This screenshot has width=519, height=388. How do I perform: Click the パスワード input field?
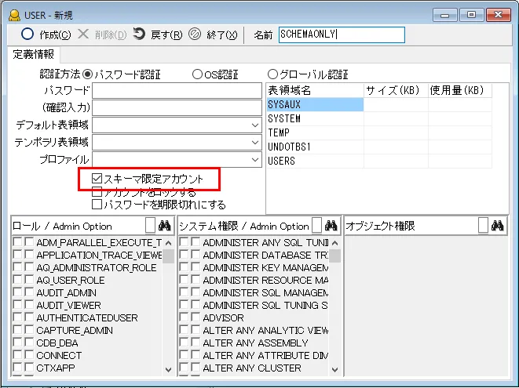pyautogui.click(x=177, y=91)
